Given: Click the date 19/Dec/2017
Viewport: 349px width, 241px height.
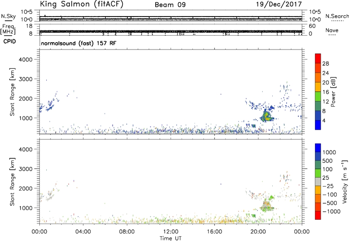Looking at the screenshot, I should [x=279, y=4].
